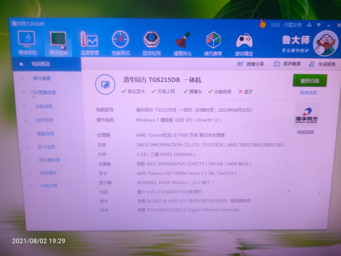This screenshot has height=256, width=341.
Task: Click the 电脑型号 row label
Action: [105, 110]
